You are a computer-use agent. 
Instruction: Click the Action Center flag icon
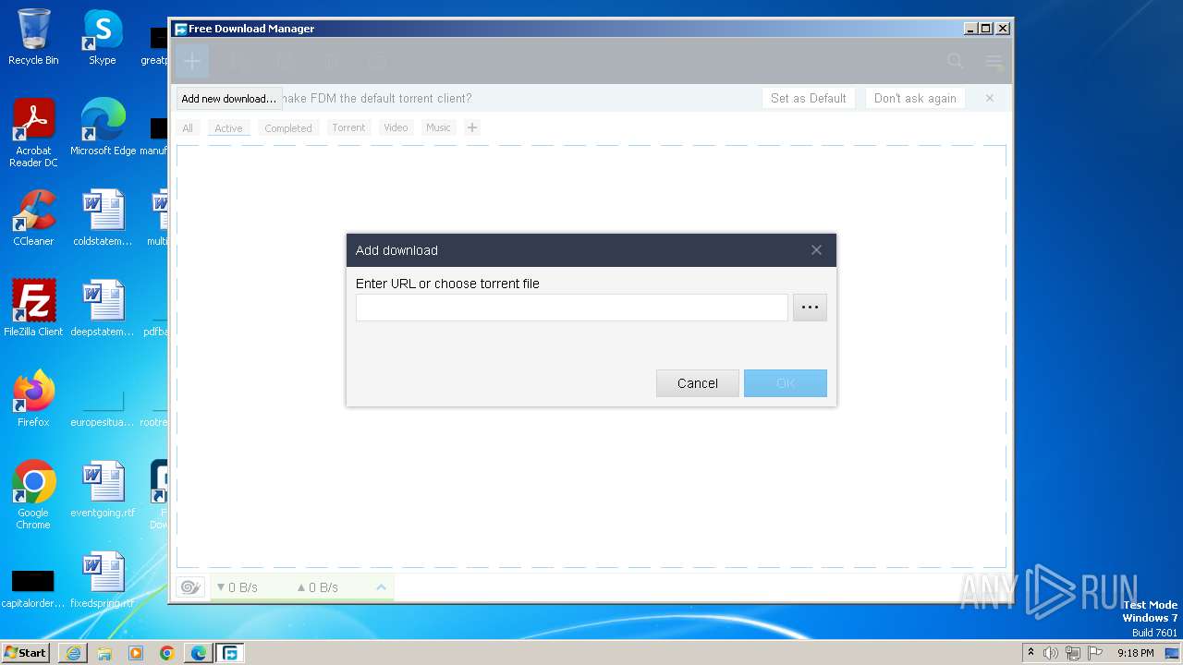point(1095,653)
